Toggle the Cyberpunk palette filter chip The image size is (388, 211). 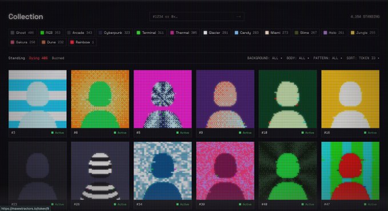114,33
